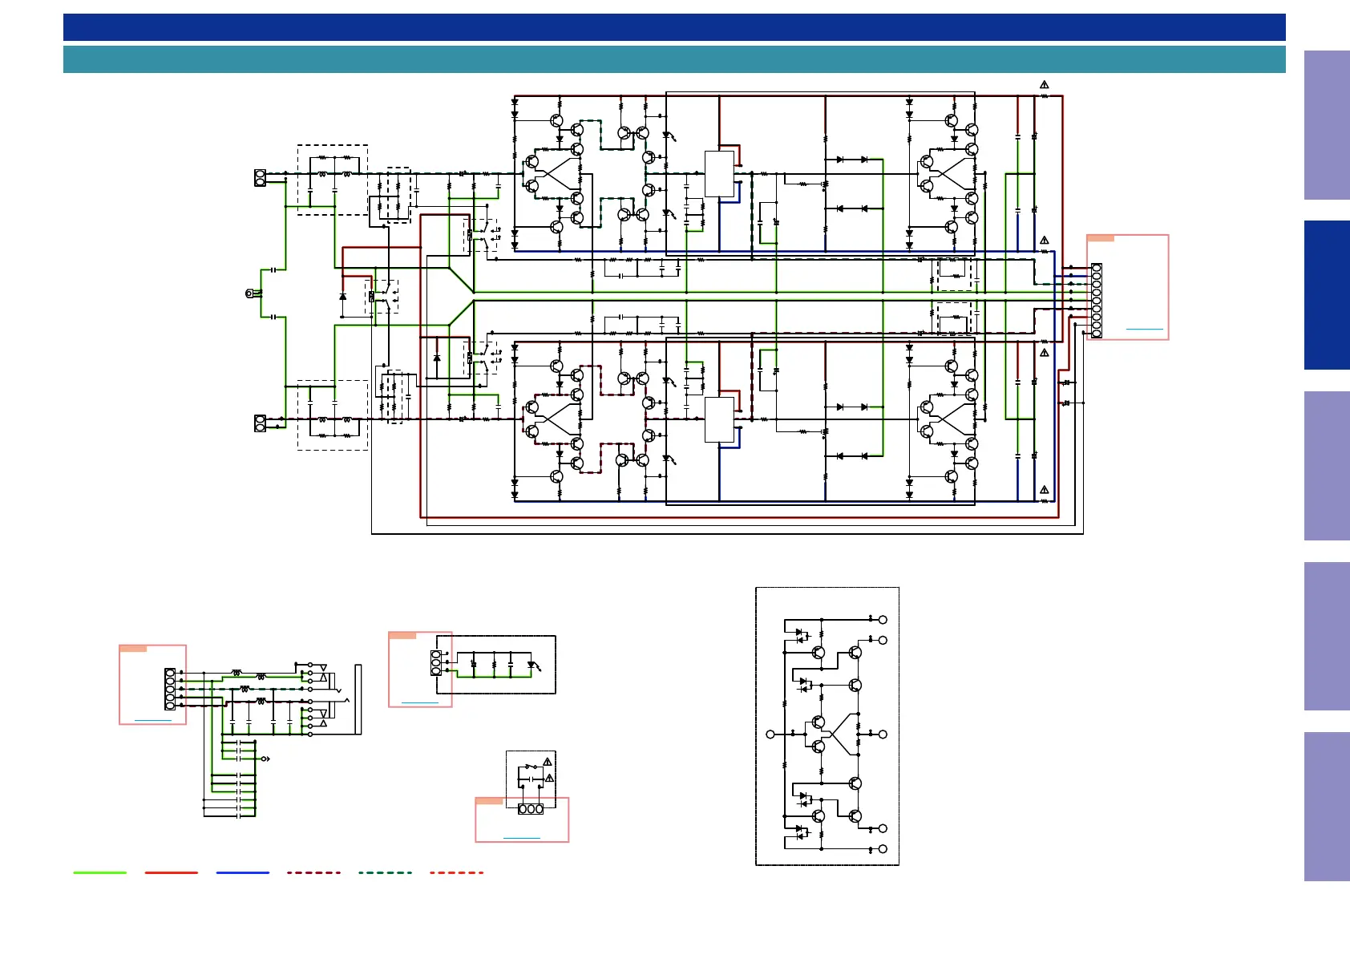Click the ten-pin connector at schematic right
The width and height of the screenshot is (1350, 955).
coord(1096,301)
